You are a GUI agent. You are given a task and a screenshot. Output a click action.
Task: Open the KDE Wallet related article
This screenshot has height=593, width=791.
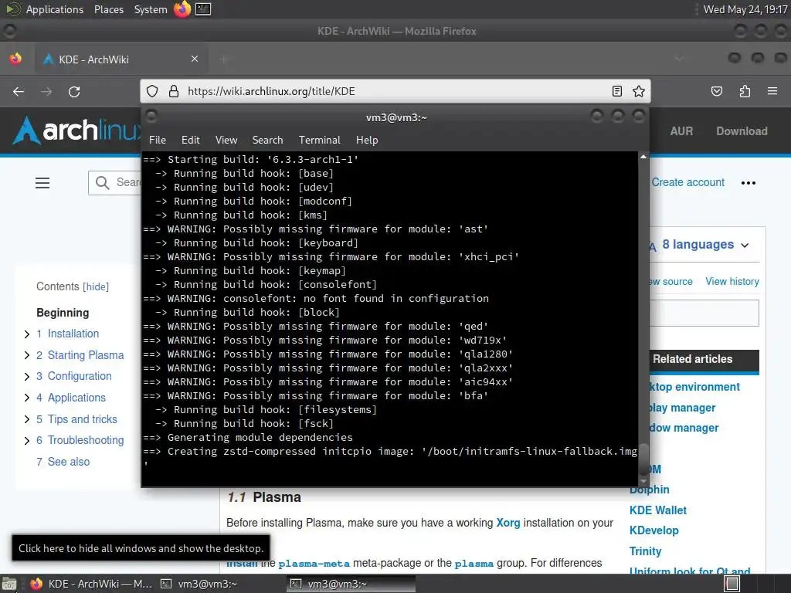point(658,510)
